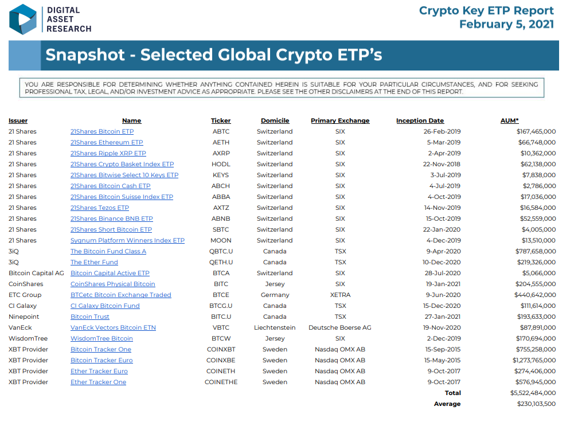Open the 21Shares Tezos ETP link
The image size is (578, 422).
click(100, 208)
